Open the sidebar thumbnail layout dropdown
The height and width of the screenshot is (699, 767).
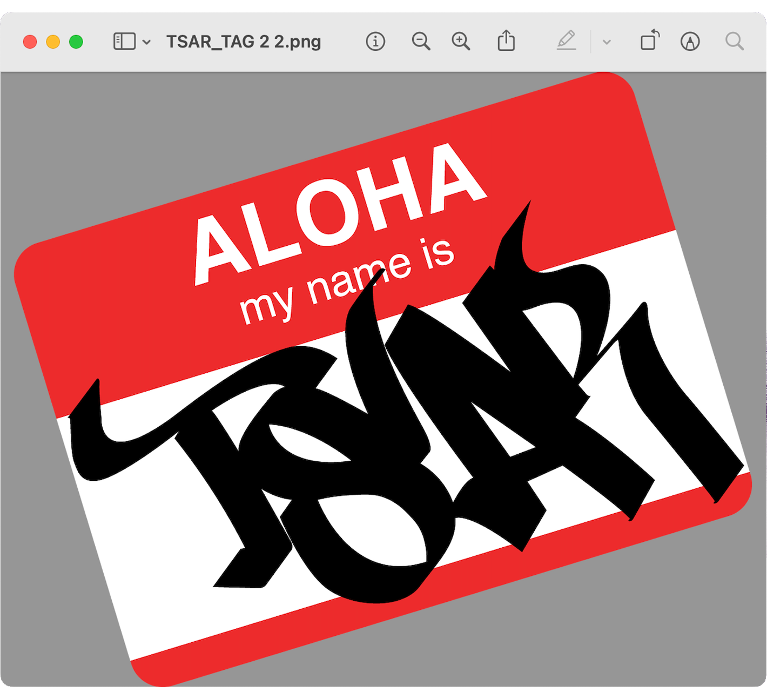coord(147,41)
